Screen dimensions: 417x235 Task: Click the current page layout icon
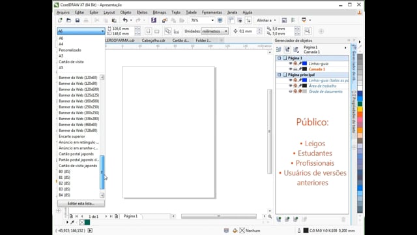177,31
